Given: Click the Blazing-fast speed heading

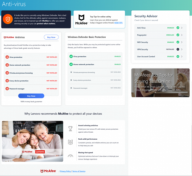Looking at the screenshot, I should 85,153.
